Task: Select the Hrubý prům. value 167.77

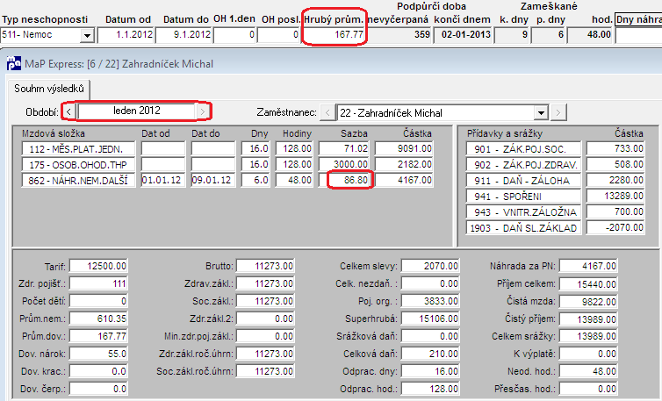Action: coord(334,35)
